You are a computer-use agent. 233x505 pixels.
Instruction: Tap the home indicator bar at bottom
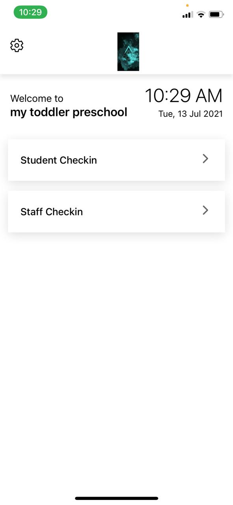[x=117, y=498]
